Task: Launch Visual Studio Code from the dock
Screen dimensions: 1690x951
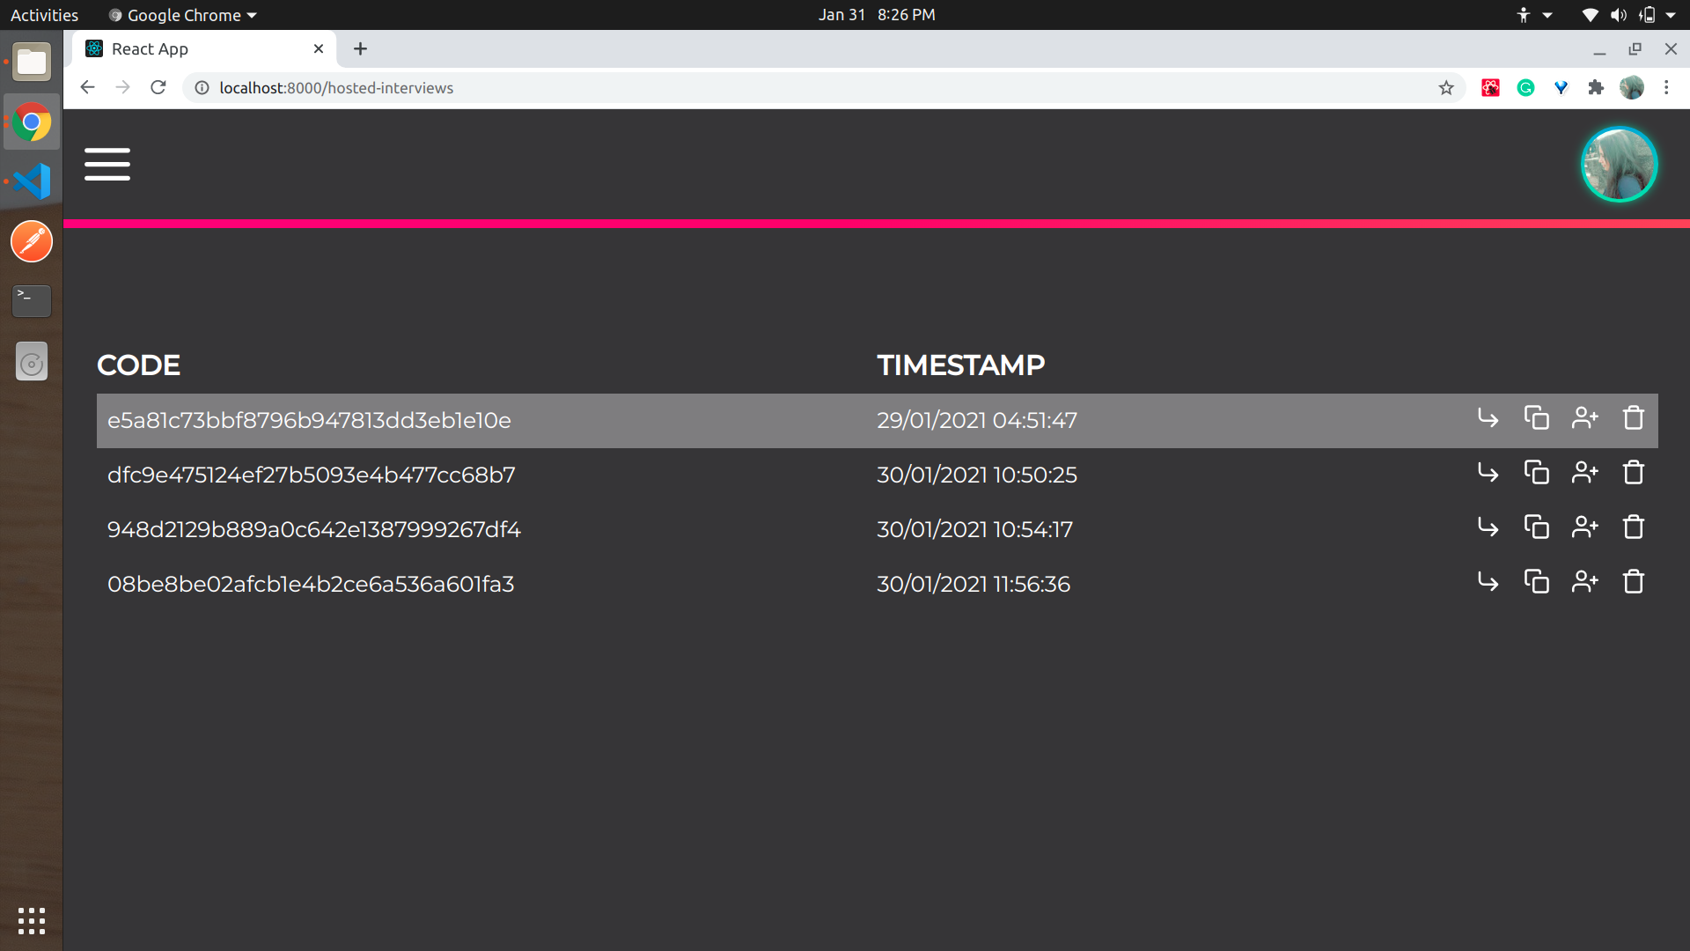Action: 31,181
